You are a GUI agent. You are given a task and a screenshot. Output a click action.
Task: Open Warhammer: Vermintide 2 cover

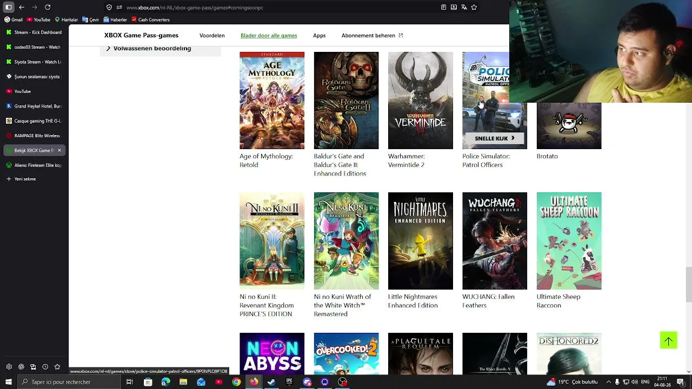421,100
